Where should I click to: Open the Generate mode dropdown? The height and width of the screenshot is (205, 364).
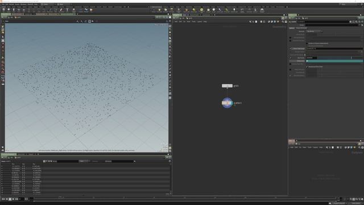point(315,31)
